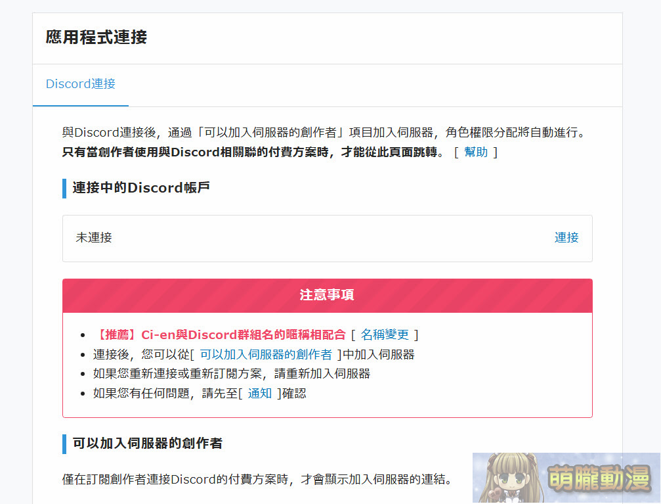Viewport: 661px width, 504px height.
Task: Click the 僅在訂閱創作者連接Discord paragraph
Action: [x=257, y=478]
